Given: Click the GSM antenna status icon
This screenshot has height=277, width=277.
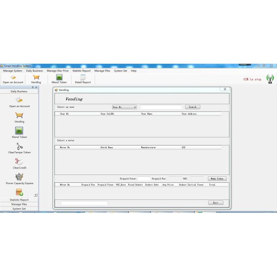Looking at the screenshot, I should 270,79.
